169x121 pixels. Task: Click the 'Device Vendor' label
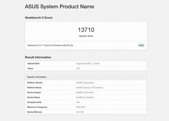click(x=34, y=93)
